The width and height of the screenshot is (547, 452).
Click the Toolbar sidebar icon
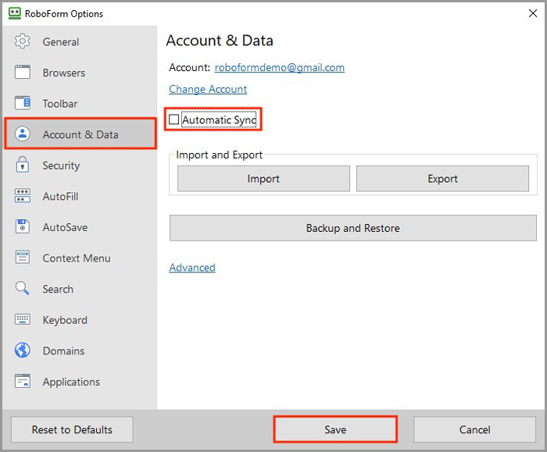(23, 103)
